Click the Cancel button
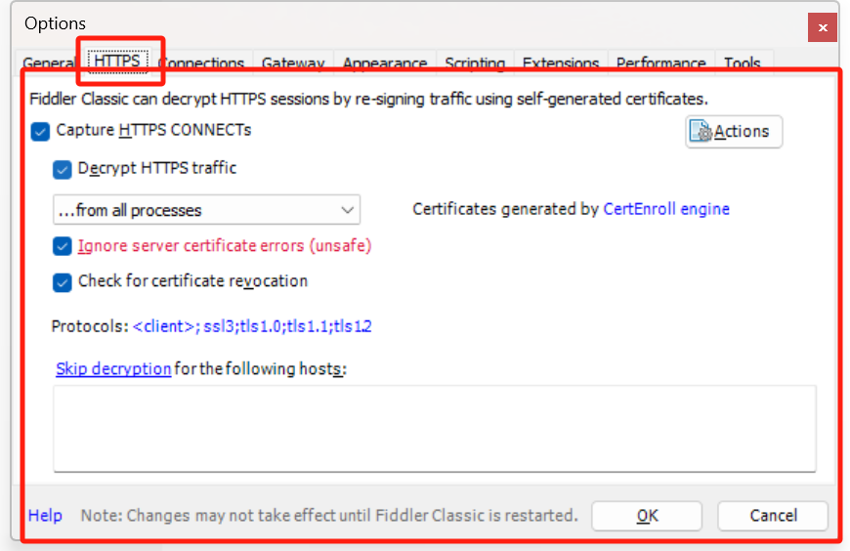The image size is (850, 551). (773, 516)
